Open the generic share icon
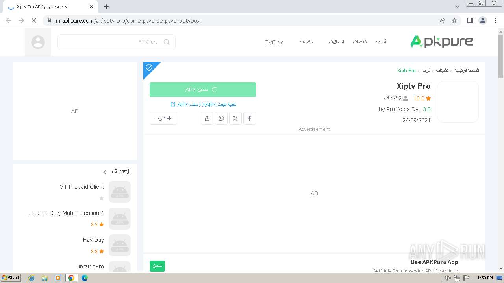Image resolution: width=504 pixels, height=283 pixels. coord(207,118)
